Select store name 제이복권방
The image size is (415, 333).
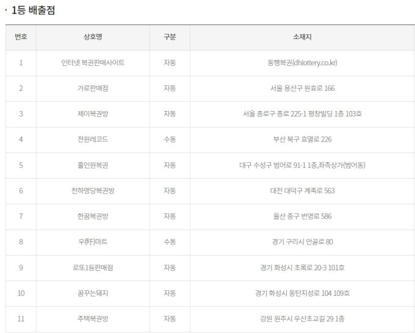tap(93, 113)
